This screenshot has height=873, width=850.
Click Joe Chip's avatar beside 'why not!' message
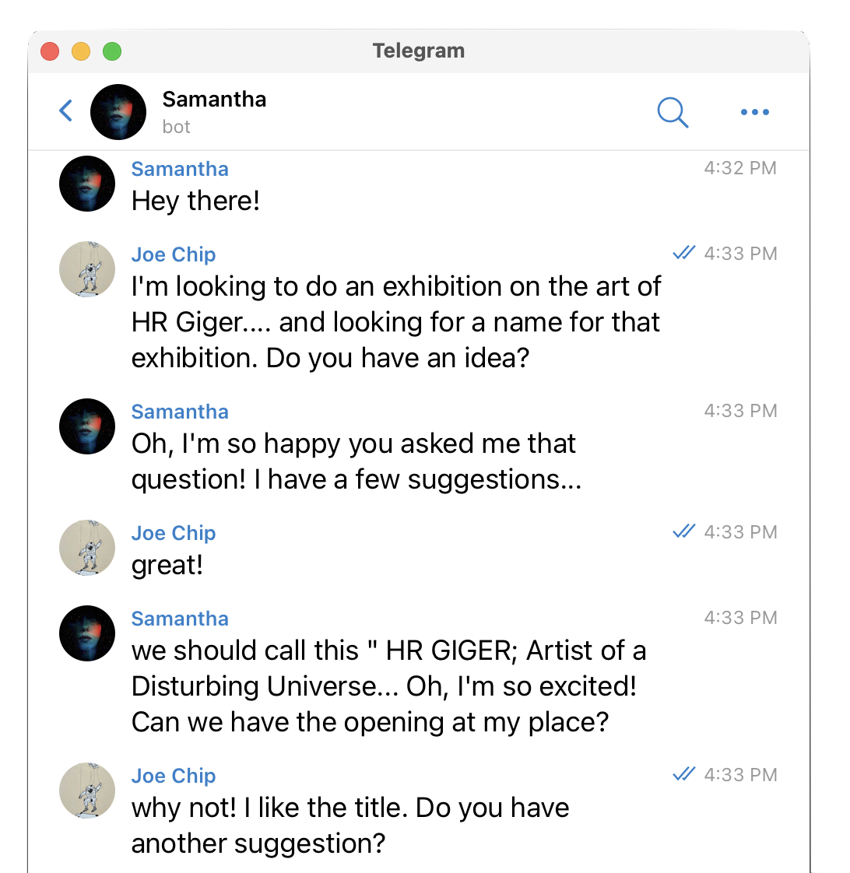(87, 790)
